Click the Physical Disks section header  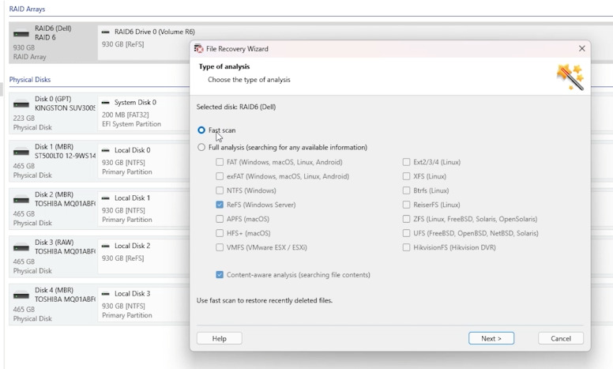click(30, 79)
